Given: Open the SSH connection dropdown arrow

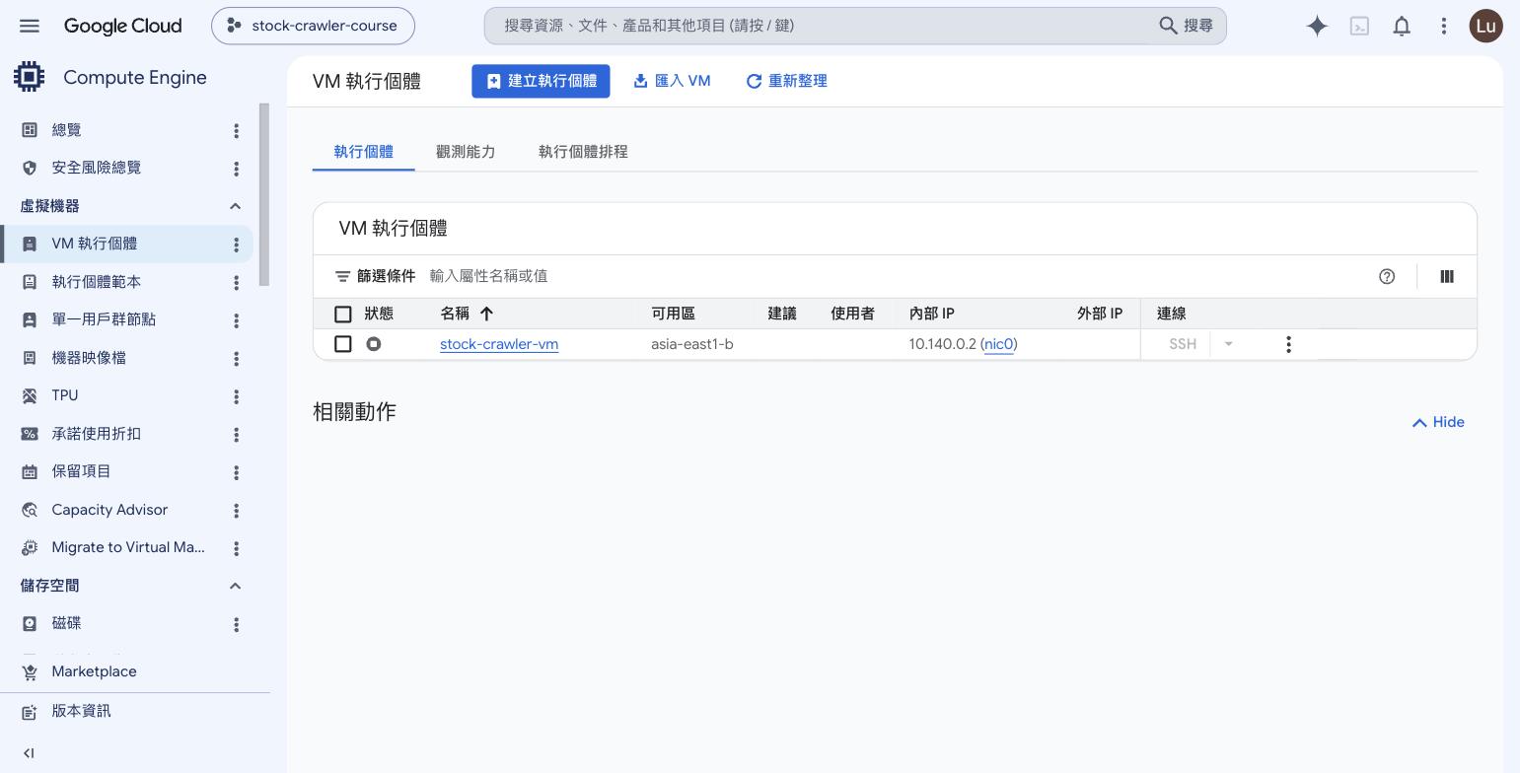Looking at the screenshot, I should (x=1228, y=344).
